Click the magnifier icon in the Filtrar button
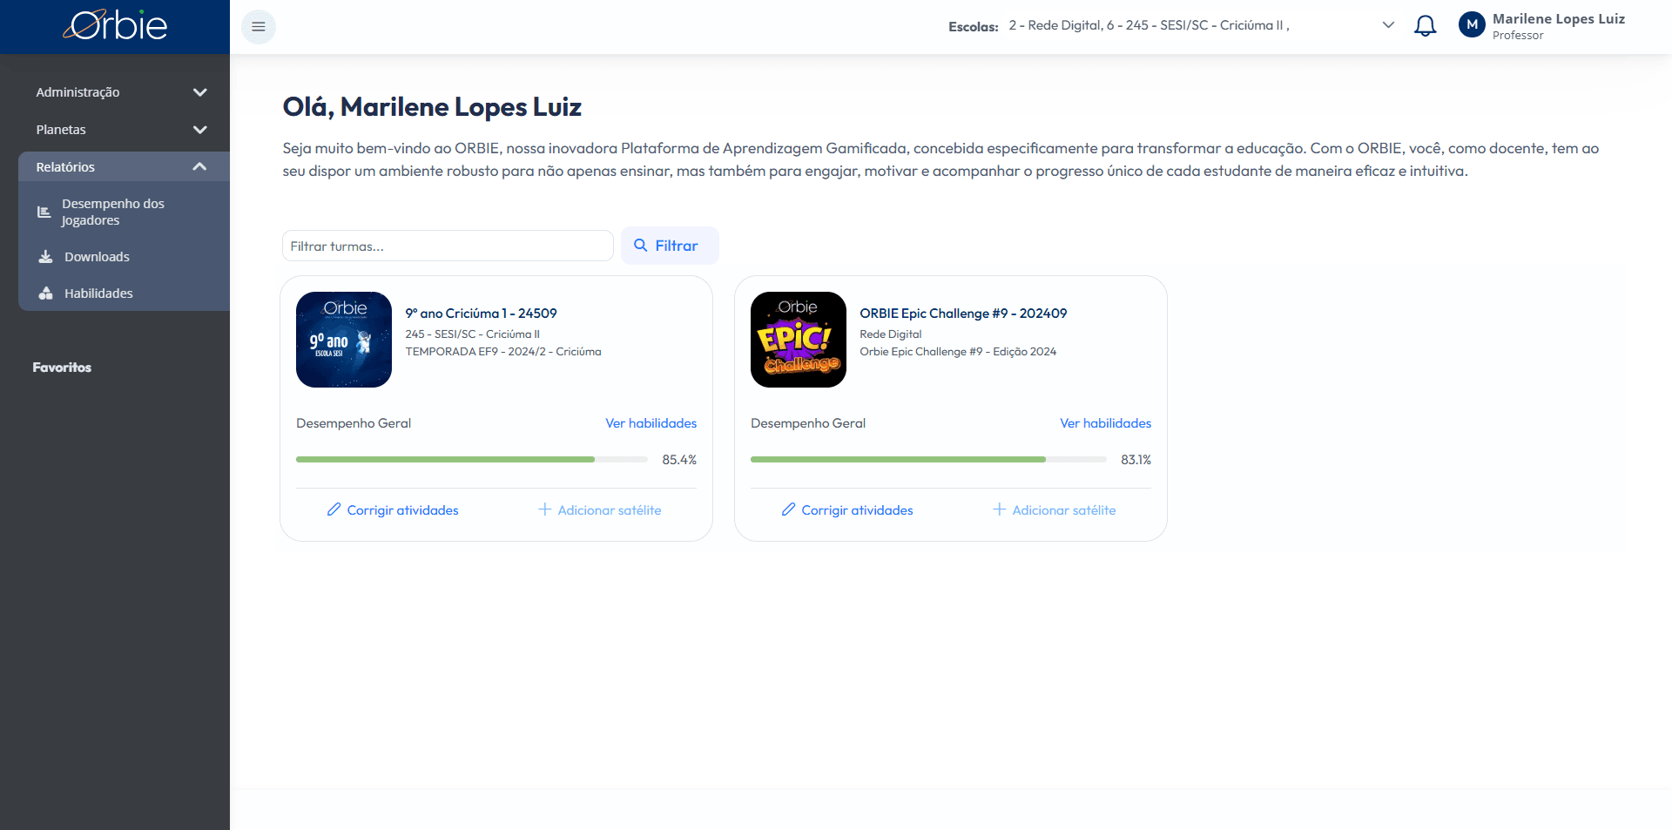 pos(640,246)
